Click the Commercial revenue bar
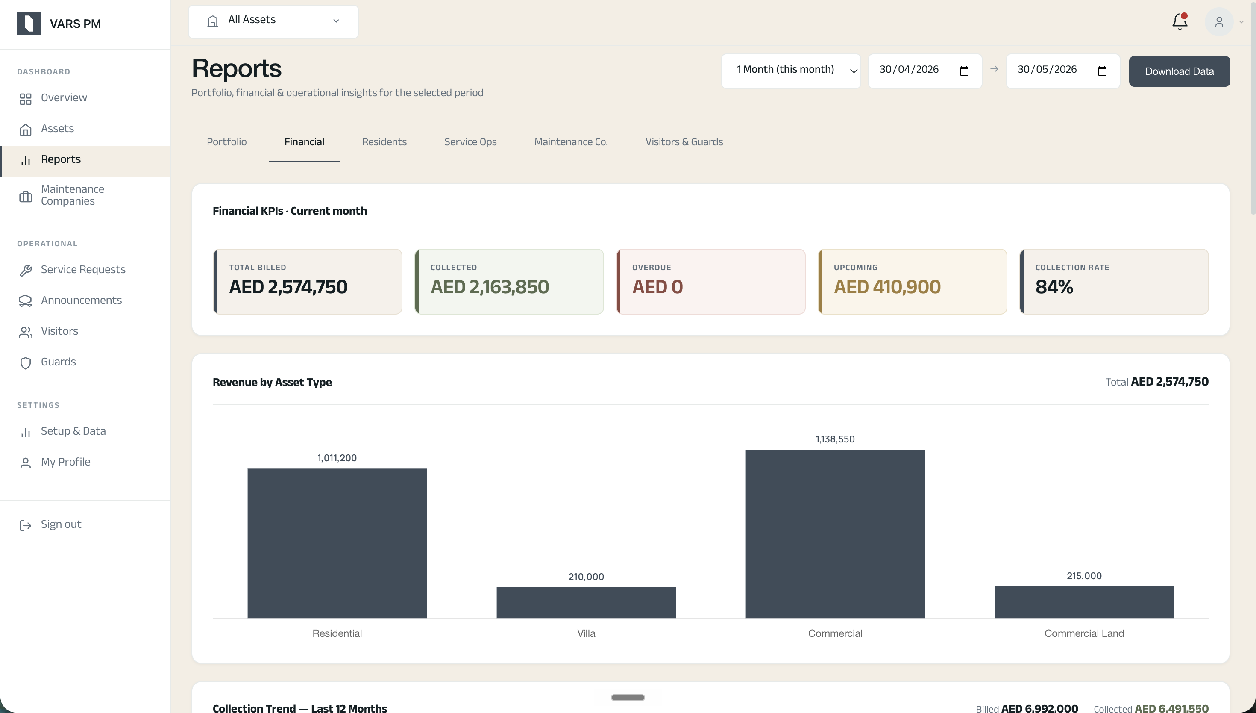This screenshot has height=713, width=1256. 835,534
